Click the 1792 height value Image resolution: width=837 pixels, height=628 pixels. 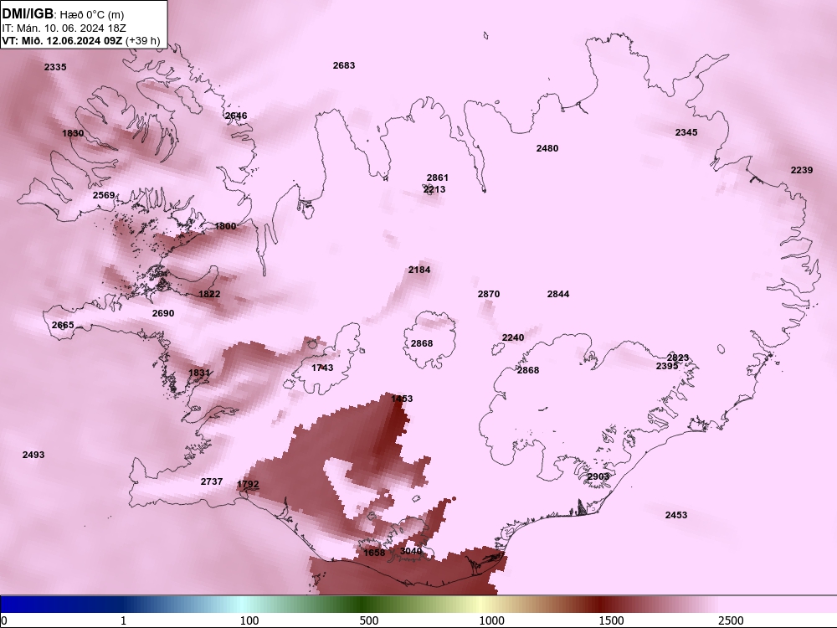(249, 484)
